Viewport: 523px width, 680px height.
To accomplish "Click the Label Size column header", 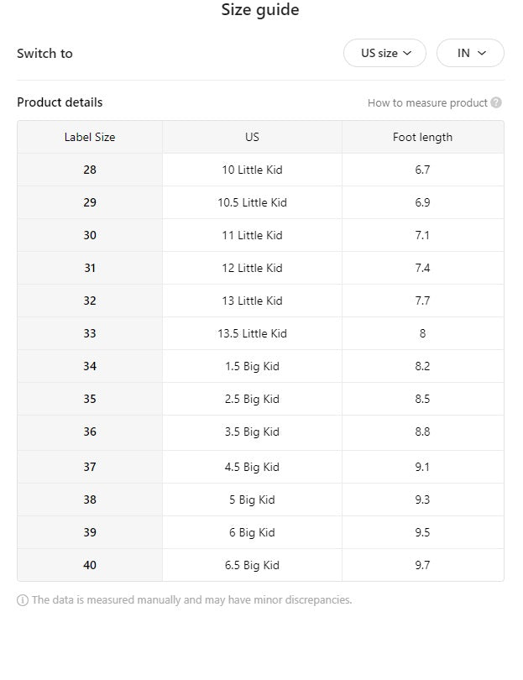I will point(90,137).
